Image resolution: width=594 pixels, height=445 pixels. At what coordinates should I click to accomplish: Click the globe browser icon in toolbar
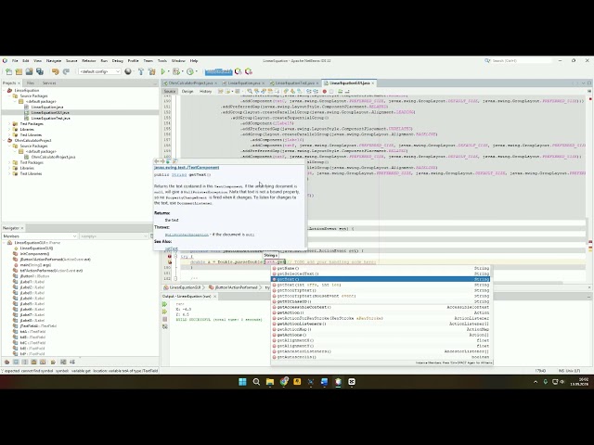tap(128, 71)
